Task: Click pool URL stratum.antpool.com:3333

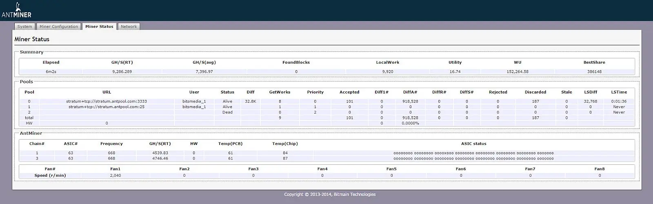Action: click(x=107, y=101)
